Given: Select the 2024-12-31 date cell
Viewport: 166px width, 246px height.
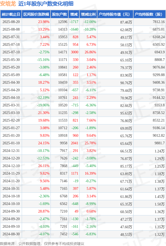Looking at the screenshot, I should coord(11,151).
